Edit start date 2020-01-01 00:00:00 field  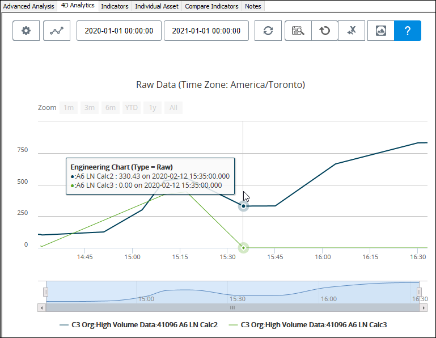coord(119,31)
